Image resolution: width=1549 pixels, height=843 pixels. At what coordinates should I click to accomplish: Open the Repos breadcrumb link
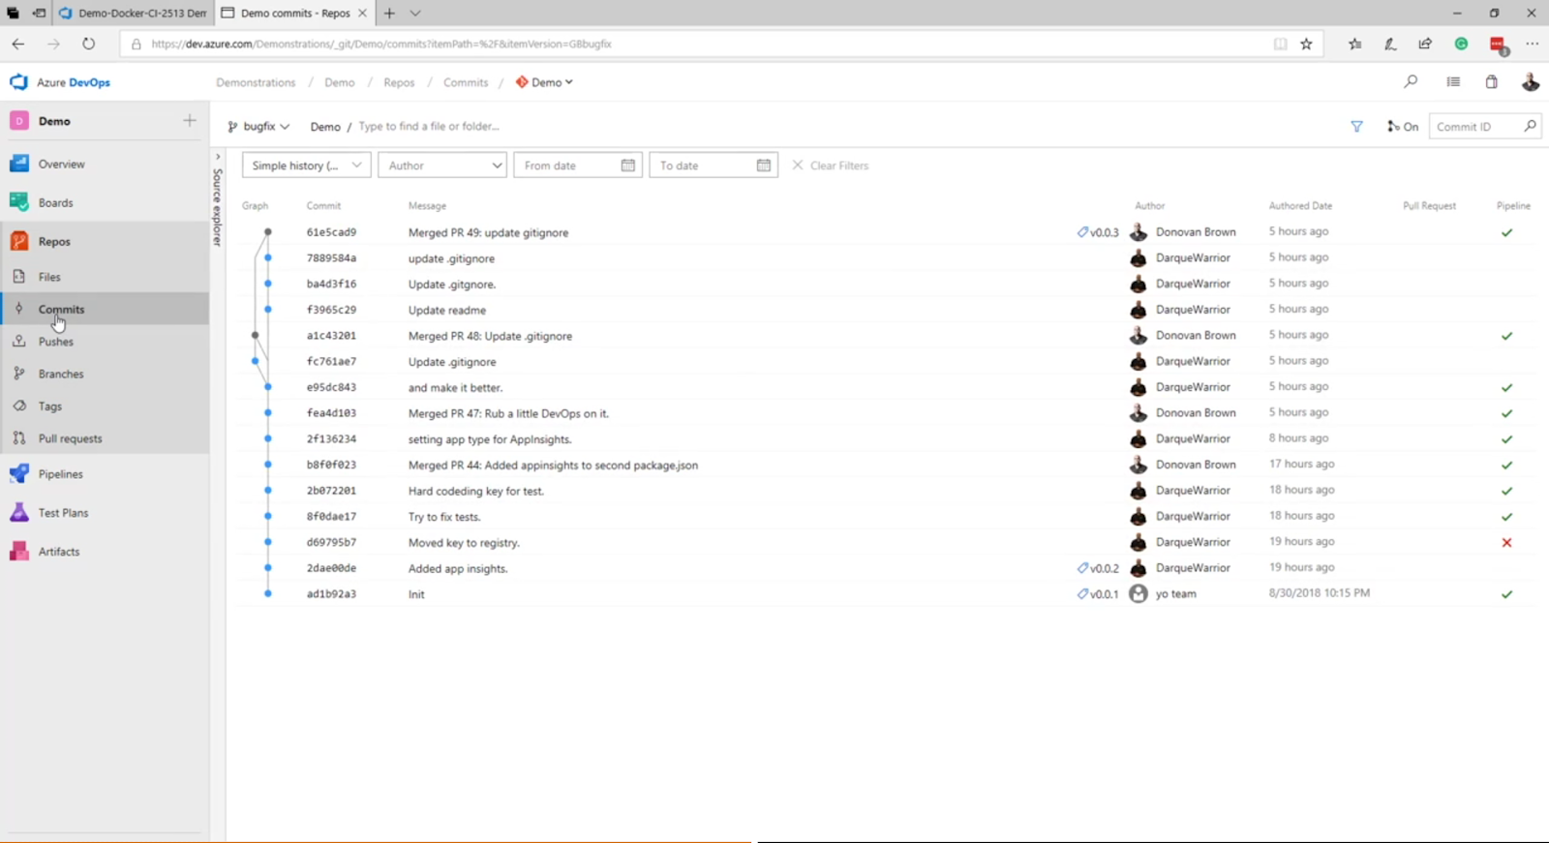pyautogui.click(x=399, y=82)
